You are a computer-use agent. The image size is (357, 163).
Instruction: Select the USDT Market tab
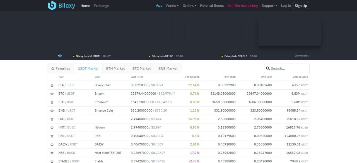click(x=88, y=68)
